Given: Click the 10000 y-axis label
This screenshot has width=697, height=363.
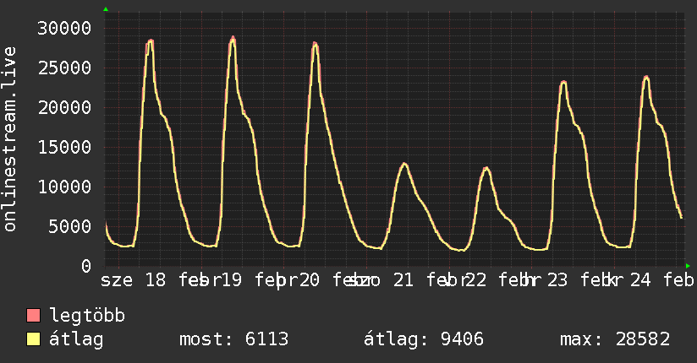Looking at the screenshot, I should [x=64, y=187].
